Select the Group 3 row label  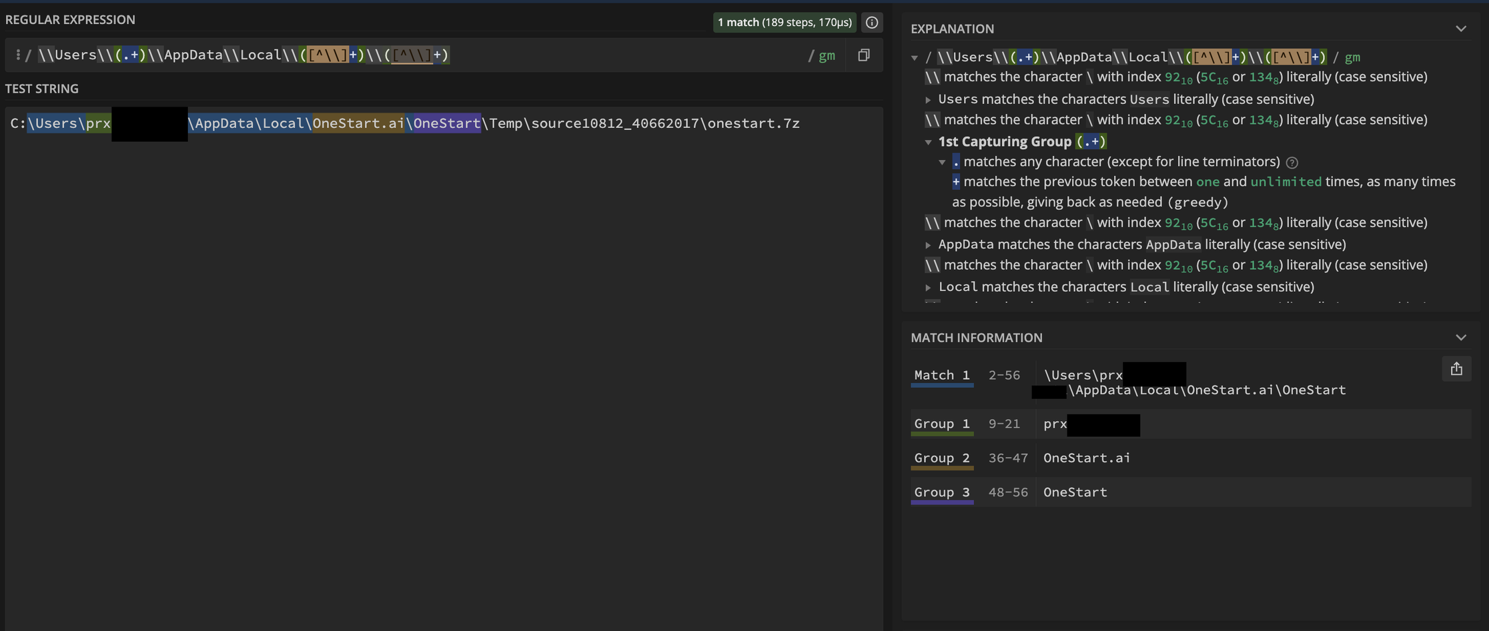click(x=942, y=492)
